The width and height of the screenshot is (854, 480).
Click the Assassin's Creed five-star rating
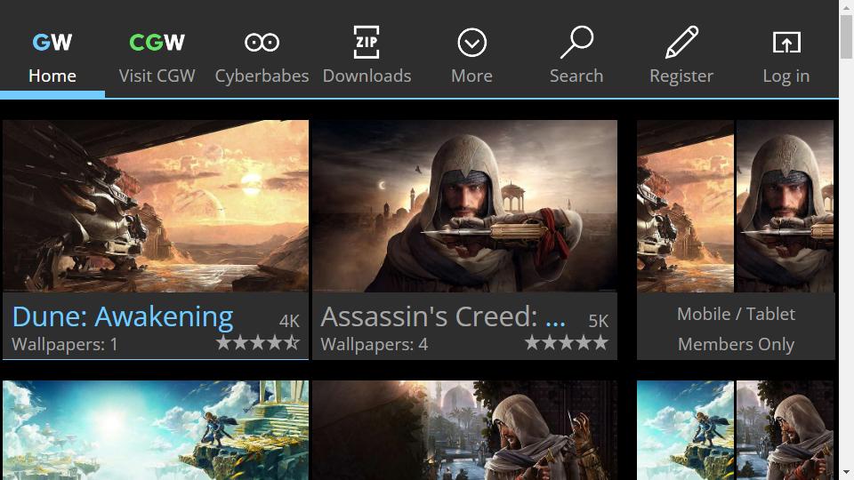pyautogui.click(x=567, y=343)
